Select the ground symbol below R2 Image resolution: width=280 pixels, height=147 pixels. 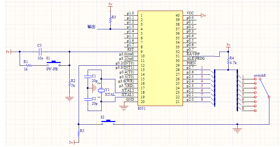(x=69, y=99)
